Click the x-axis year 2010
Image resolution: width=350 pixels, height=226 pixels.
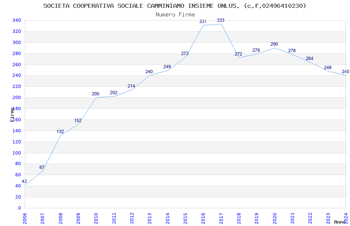(x=96, y=218)
